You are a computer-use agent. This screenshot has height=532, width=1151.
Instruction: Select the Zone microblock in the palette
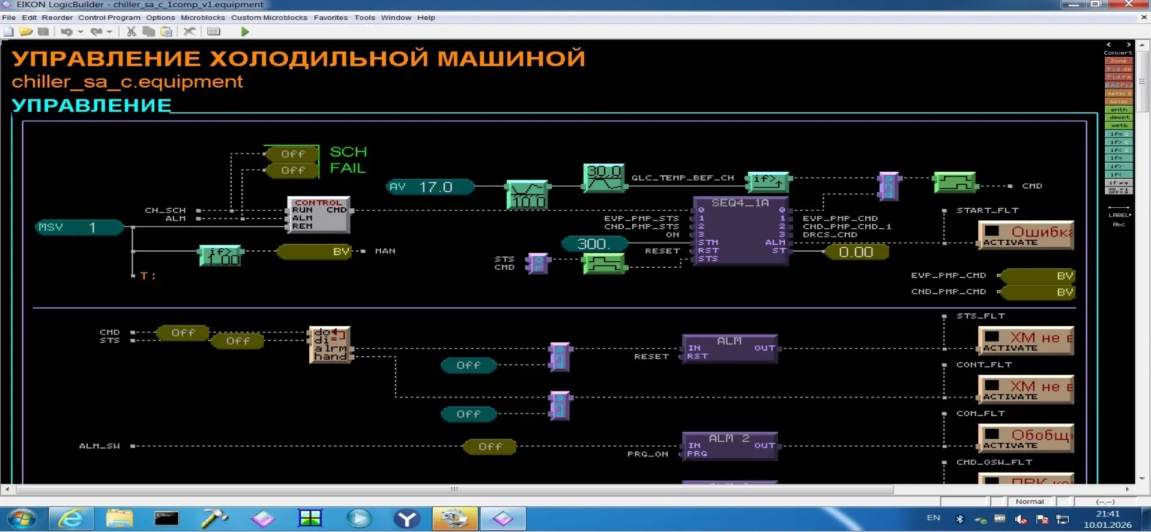point(1118,61)
